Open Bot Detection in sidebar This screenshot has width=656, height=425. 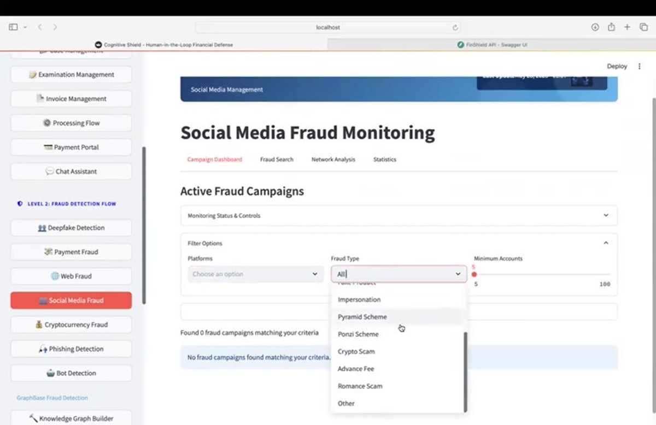(x=71, y=373)
